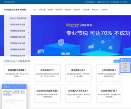The image size is (131, 109).
Task: Click the chat bubble icon in online consult widget
Action: [x=122, y=60]
